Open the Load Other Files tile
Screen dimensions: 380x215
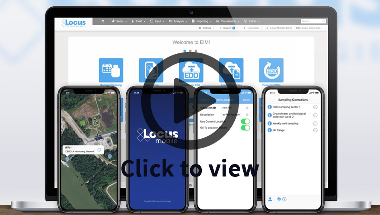(x=231, y=72)
